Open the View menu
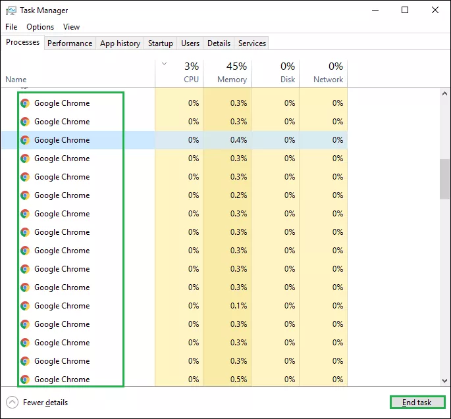451x419 pixels. [x=71, y=27]
